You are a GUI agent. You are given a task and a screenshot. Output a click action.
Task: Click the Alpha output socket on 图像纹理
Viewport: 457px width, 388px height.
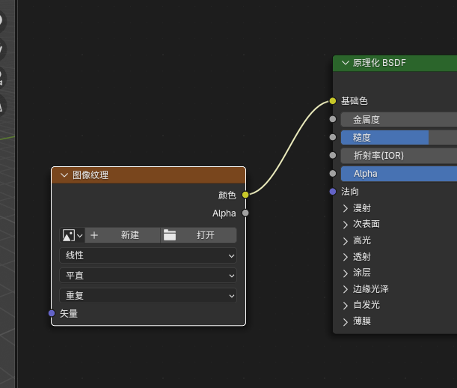pyautogui.click(x=245, y=213)
